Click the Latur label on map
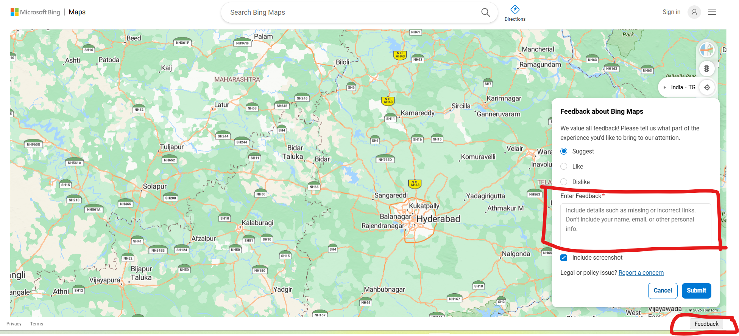The image size is (739, 336). (222, 105)
